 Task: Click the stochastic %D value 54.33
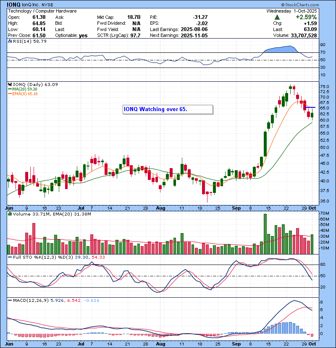click(98, 257)
